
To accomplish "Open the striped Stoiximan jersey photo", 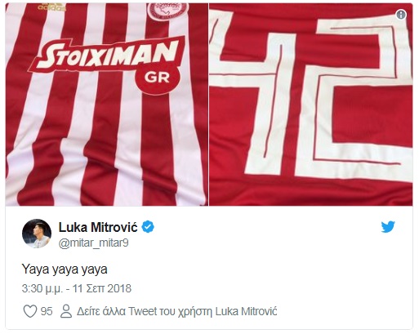I will [x=107, y=105].
